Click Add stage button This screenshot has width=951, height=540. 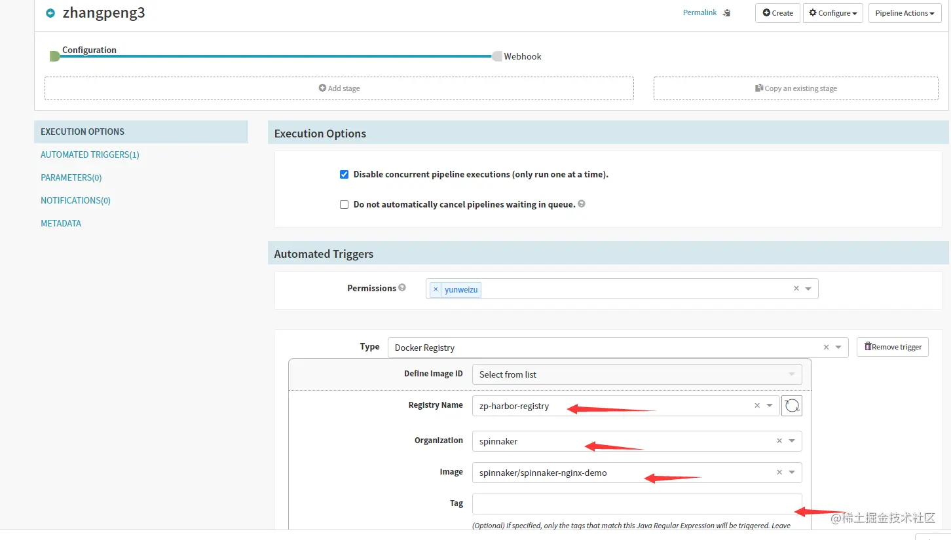pos(339,88)
